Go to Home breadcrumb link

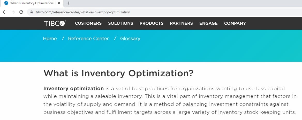point(50,39)
